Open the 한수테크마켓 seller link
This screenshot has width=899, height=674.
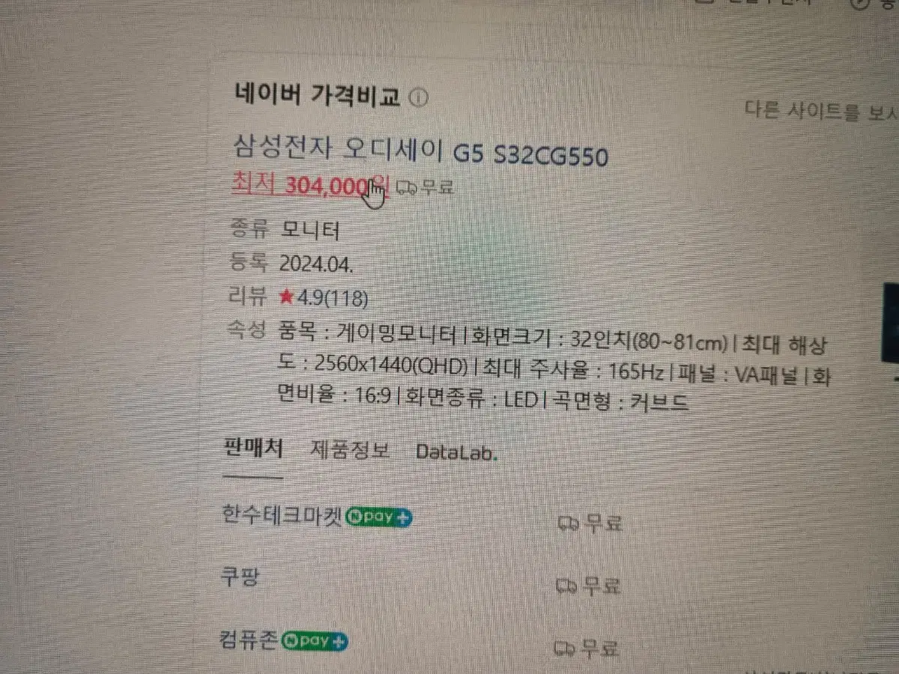[x=282, y=515]
